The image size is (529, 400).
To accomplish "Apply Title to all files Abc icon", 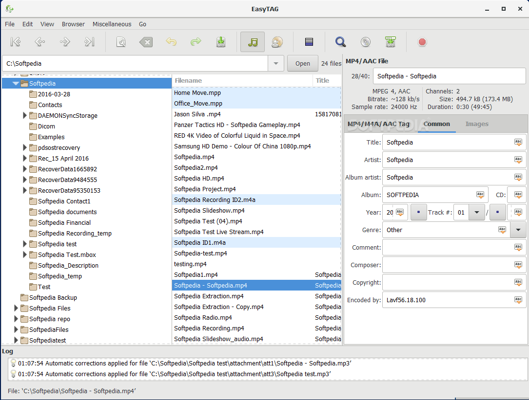I will [518, 142].
